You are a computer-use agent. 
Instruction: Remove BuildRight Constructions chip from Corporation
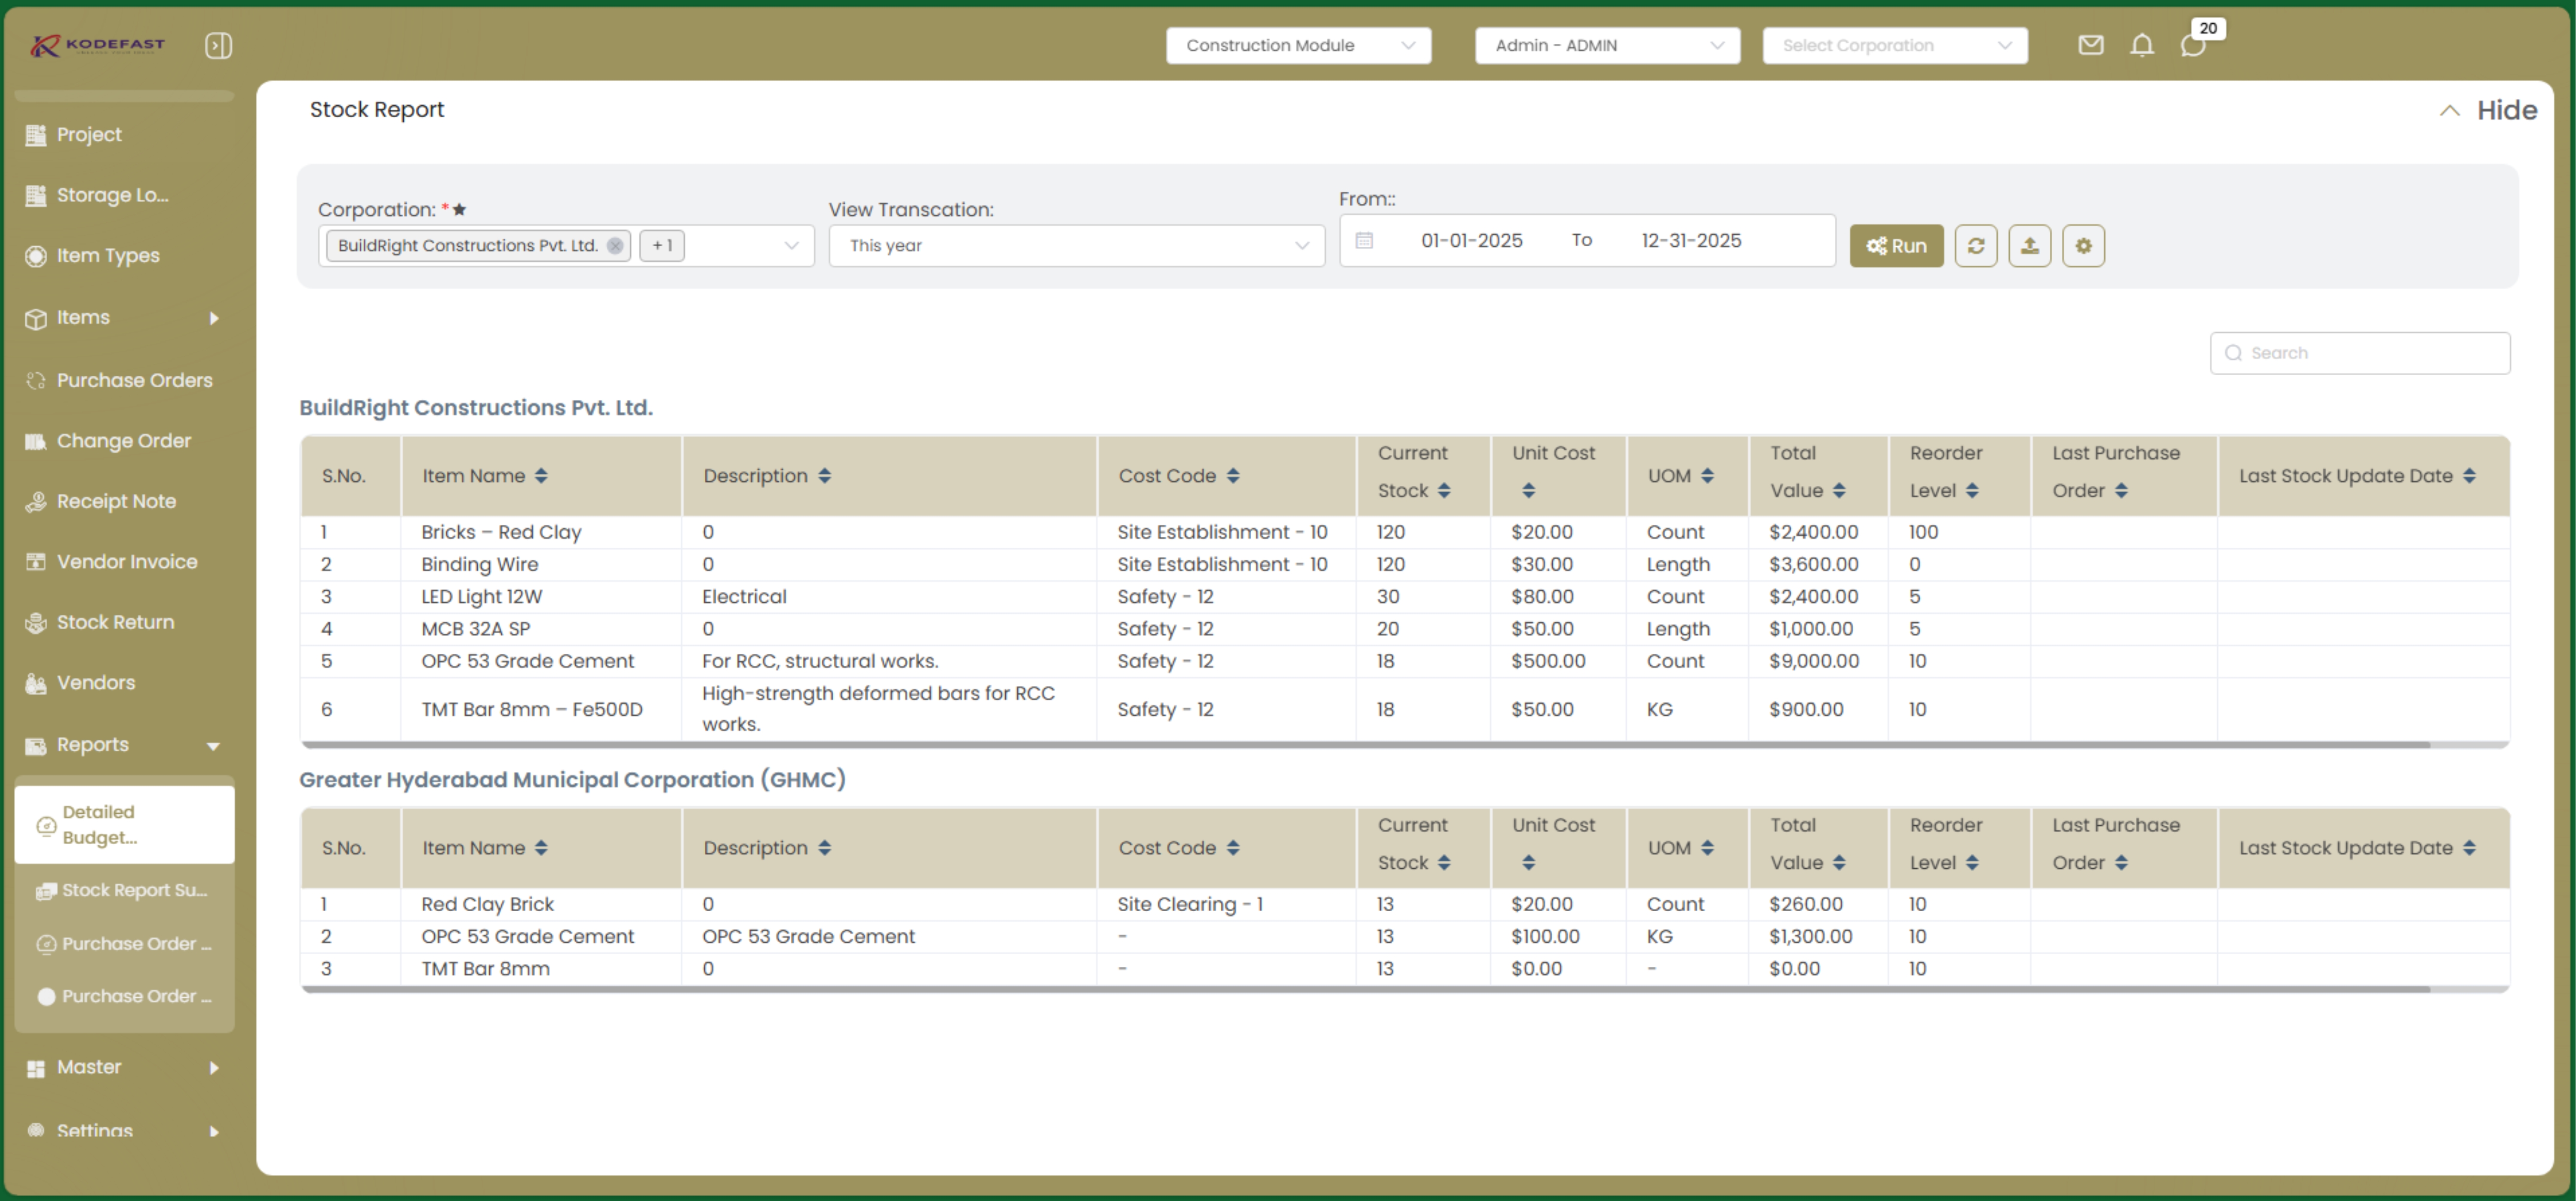pos(615,246)
